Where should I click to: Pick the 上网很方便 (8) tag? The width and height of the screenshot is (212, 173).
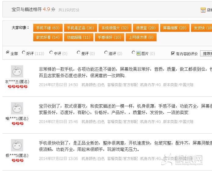pos(141,37)
